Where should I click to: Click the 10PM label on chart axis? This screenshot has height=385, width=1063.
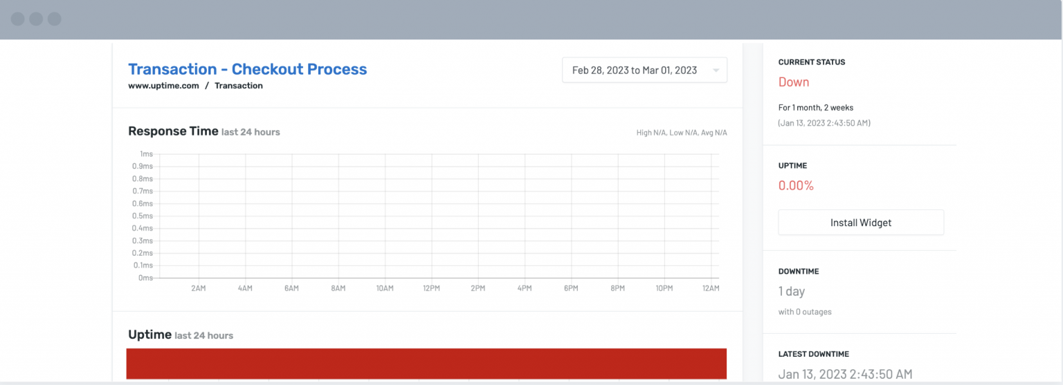[663, 288]
